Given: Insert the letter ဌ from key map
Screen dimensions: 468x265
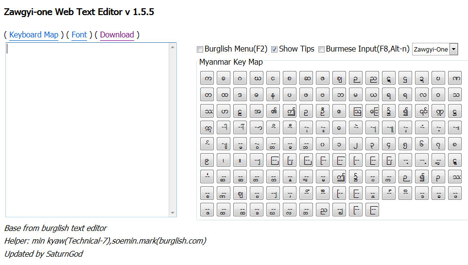Looking at the screenshot, I should [x=405, y=78].
